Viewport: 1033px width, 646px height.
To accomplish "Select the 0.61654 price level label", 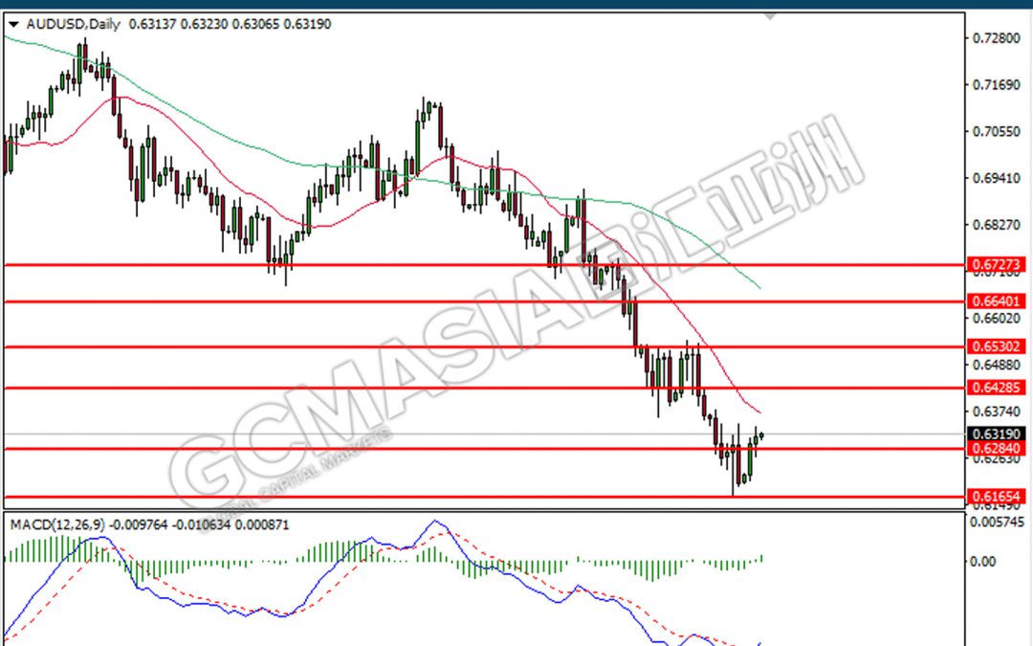I will (x=996, y=497).
